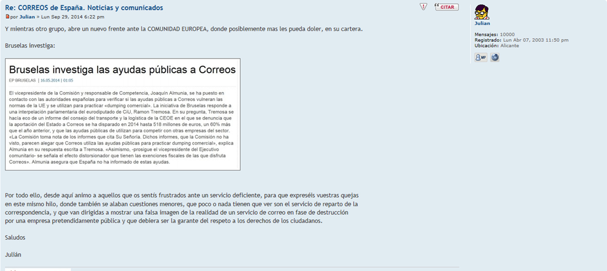The image size is (607, 271).
Task: Click the sentence starting "Y mientras otro grupo"
Action: click(184, 29)
